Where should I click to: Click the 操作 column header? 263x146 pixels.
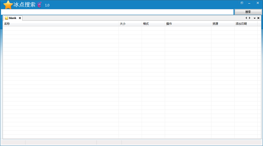(188, 24)
